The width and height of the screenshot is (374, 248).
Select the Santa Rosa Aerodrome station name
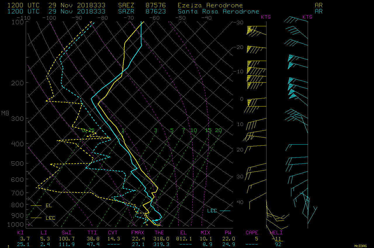tap(218, 11)
